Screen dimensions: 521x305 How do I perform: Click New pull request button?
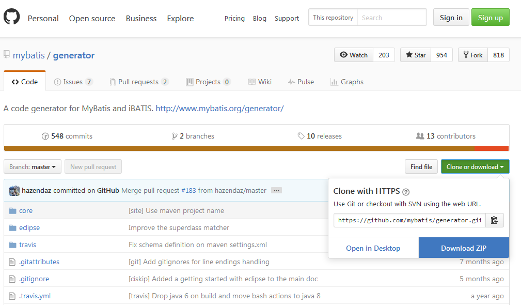click(x=93, y=166)
